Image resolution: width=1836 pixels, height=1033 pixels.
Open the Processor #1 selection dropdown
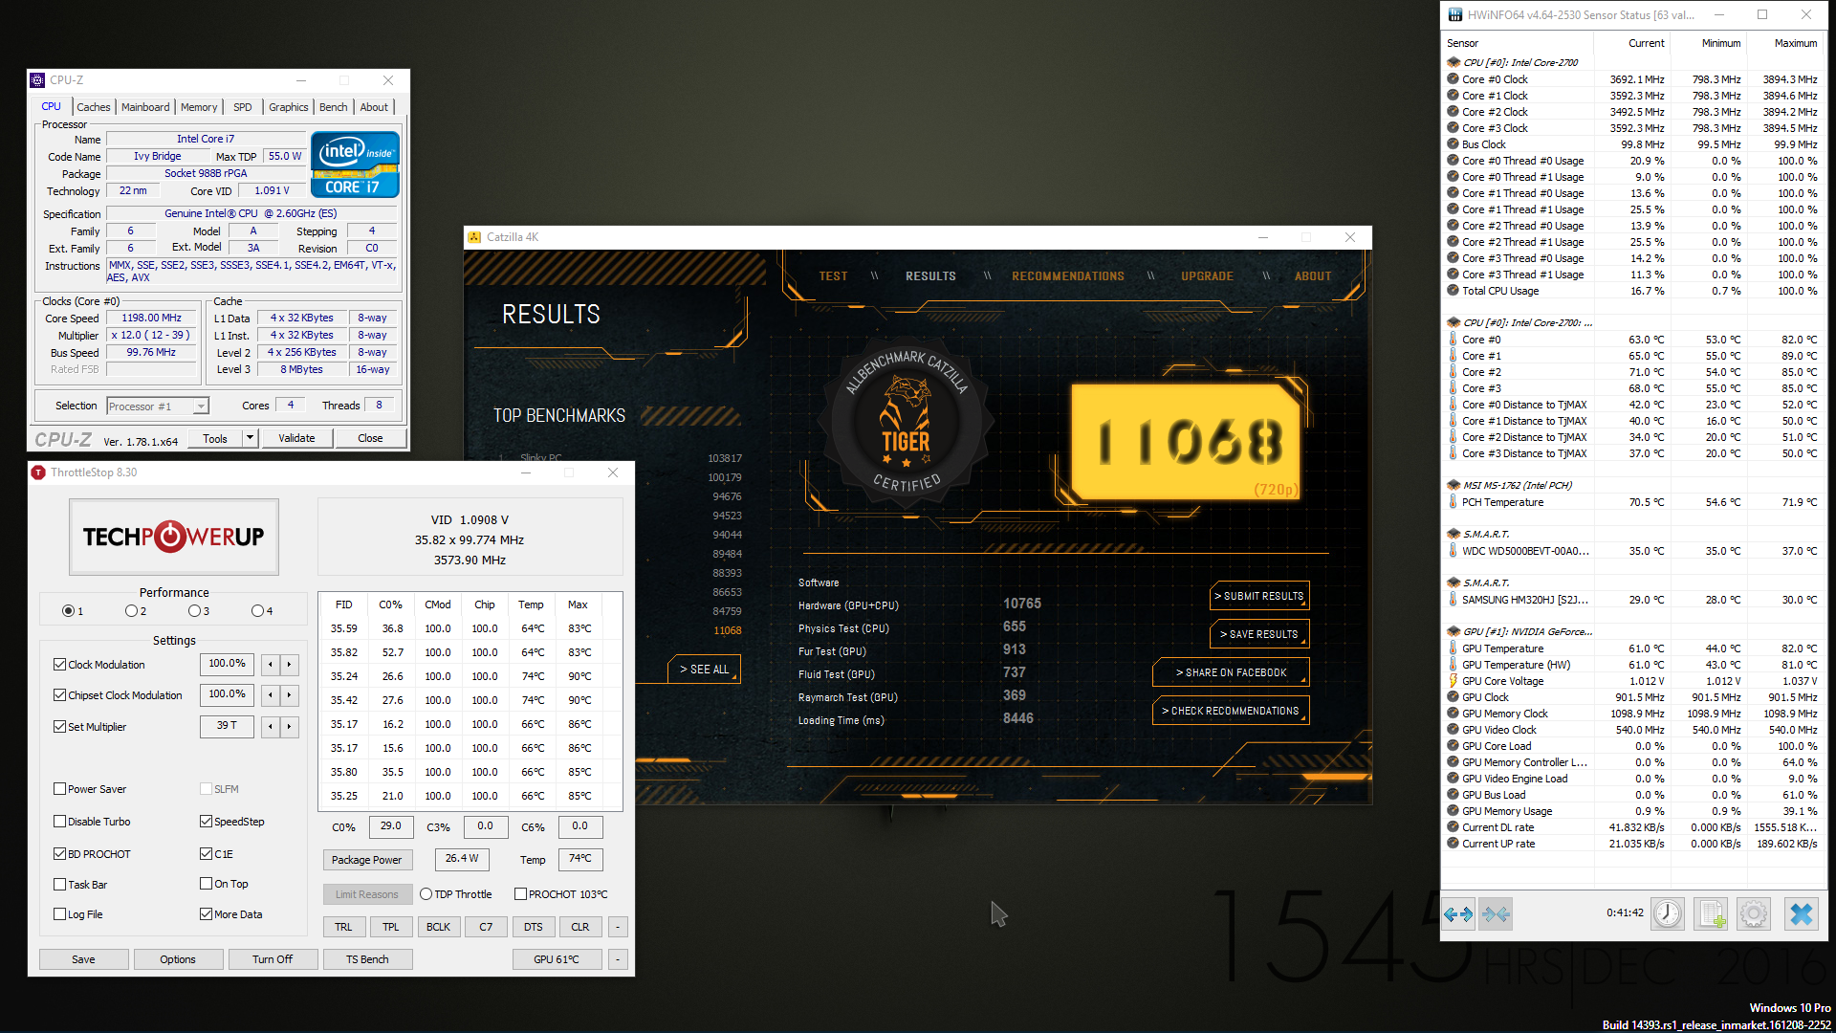click(x=201, y=407)
